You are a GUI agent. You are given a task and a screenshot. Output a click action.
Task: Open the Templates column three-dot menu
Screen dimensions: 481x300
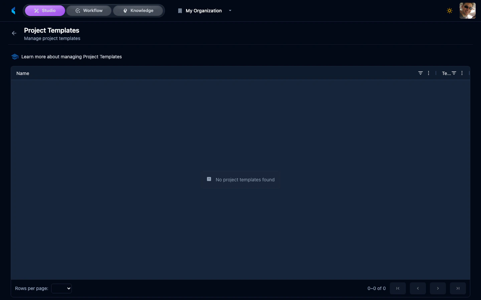click(462, 73)
